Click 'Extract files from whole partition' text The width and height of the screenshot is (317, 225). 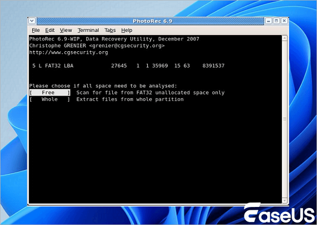130,100
